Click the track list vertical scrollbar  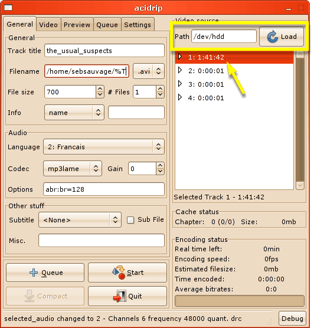pos(300,120)
